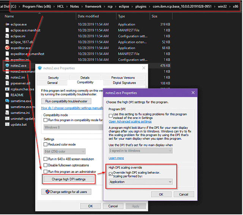Open the I signed in to Windows dropdown

pyautogui.click(x=141, y=150)
